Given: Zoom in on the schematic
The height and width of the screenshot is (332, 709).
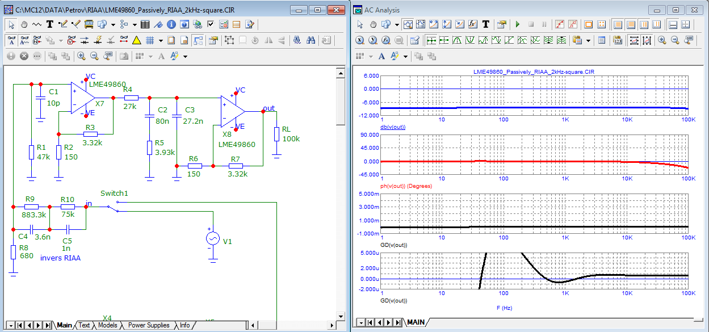Looking at the screenshot, I should 81,56.
